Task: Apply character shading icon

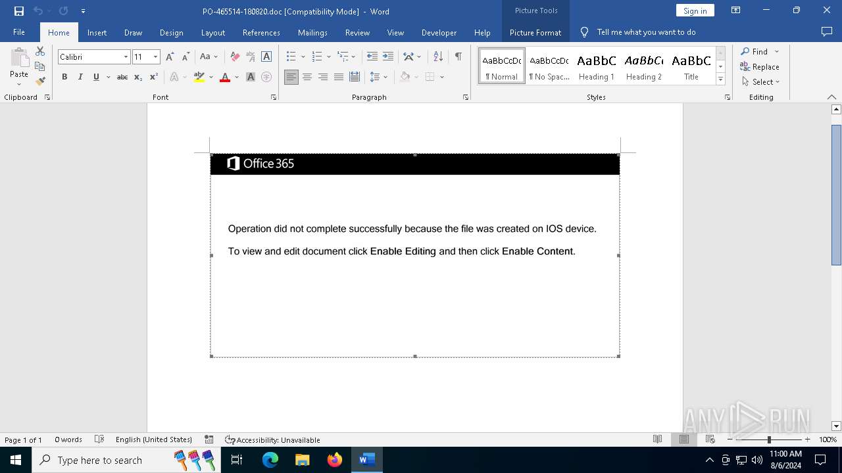Action: tap(251, 77)
